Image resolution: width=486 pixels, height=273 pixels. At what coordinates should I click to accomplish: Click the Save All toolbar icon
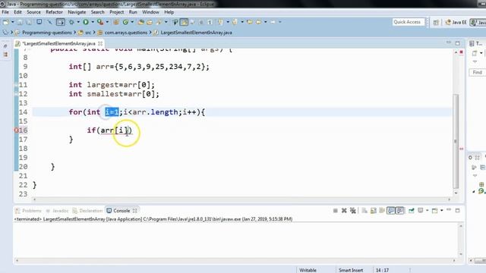(29, 22)
